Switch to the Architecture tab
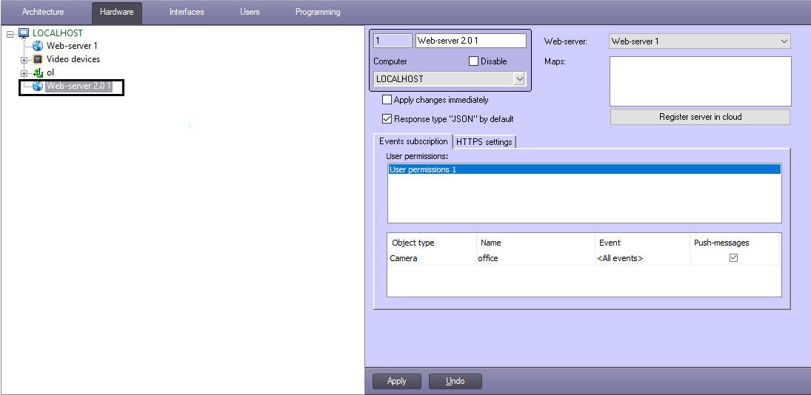811x395 pixels. pos(43,11)
